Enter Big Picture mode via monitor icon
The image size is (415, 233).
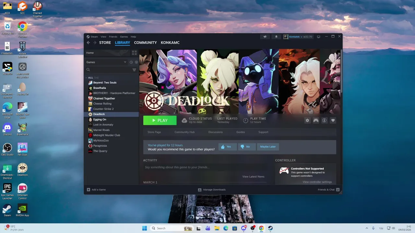[x=318, y=37]
